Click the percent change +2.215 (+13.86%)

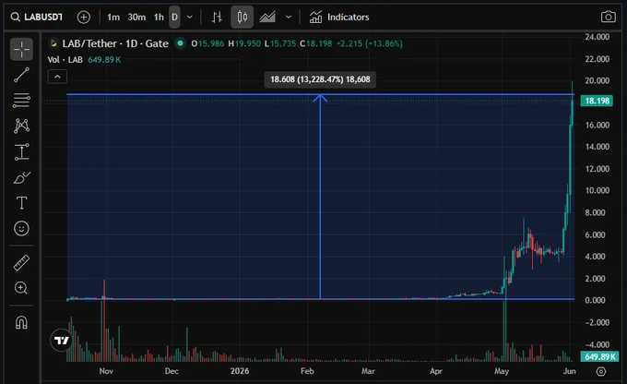(x=370, y=43)
